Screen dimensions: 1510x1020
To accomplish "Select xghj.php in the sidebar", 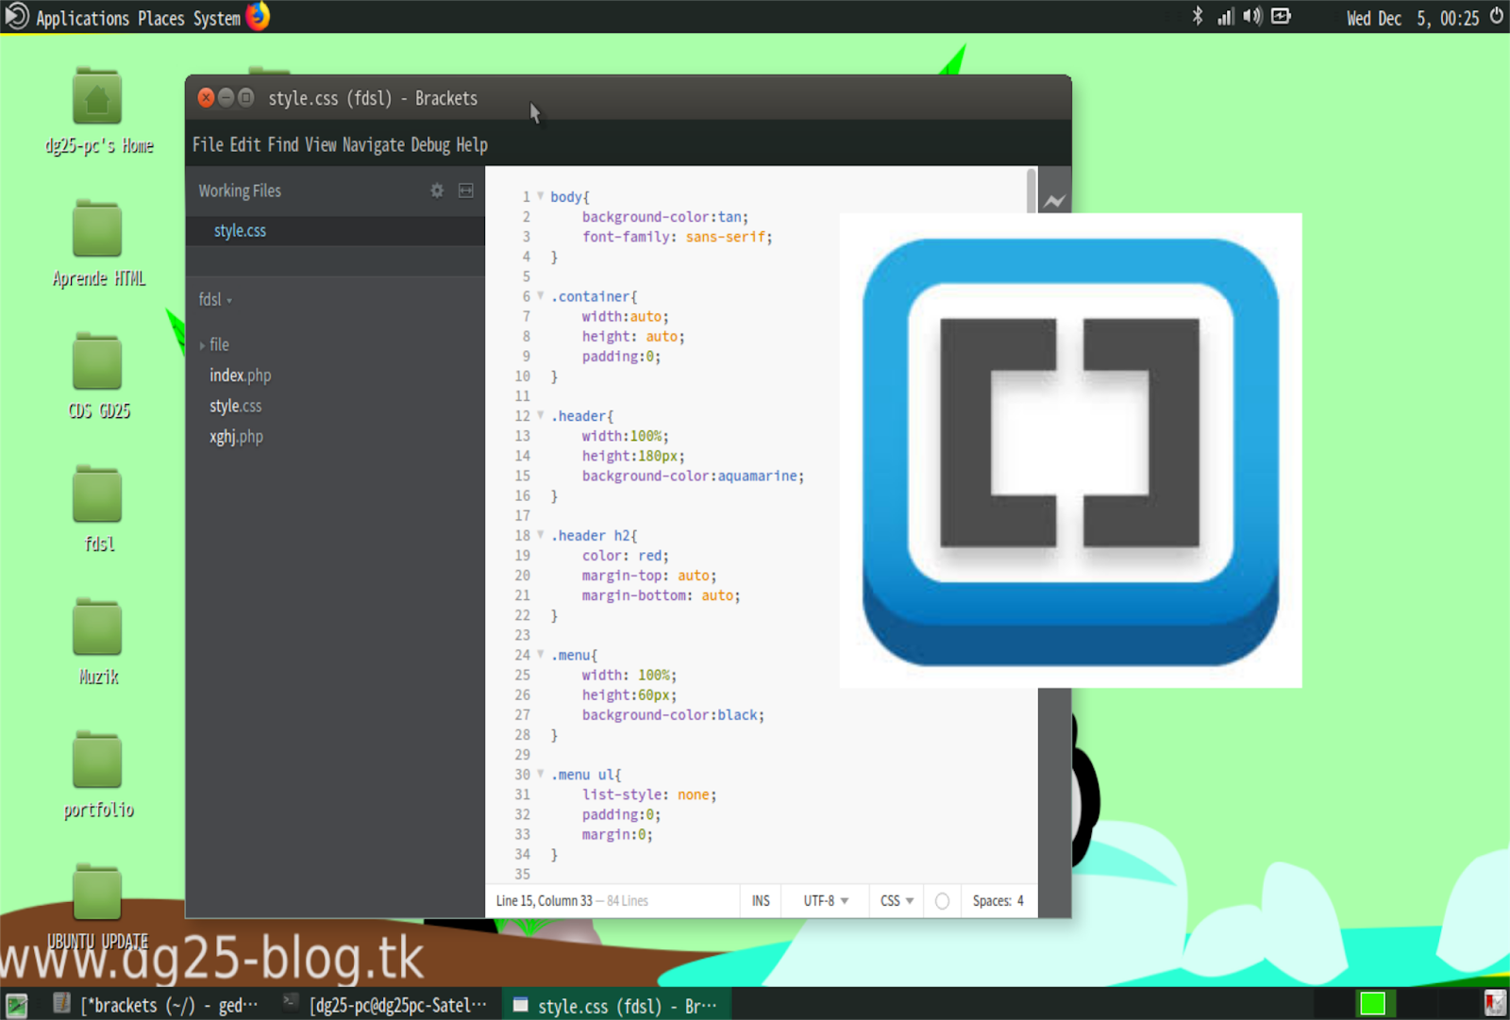I will point(236,436).
